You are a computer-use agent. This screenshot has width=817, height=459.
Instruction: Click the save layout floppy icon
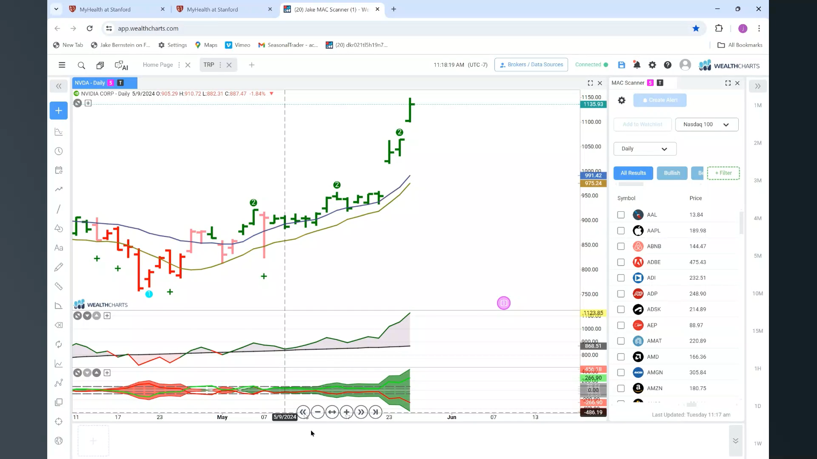[x=622, y=65]
